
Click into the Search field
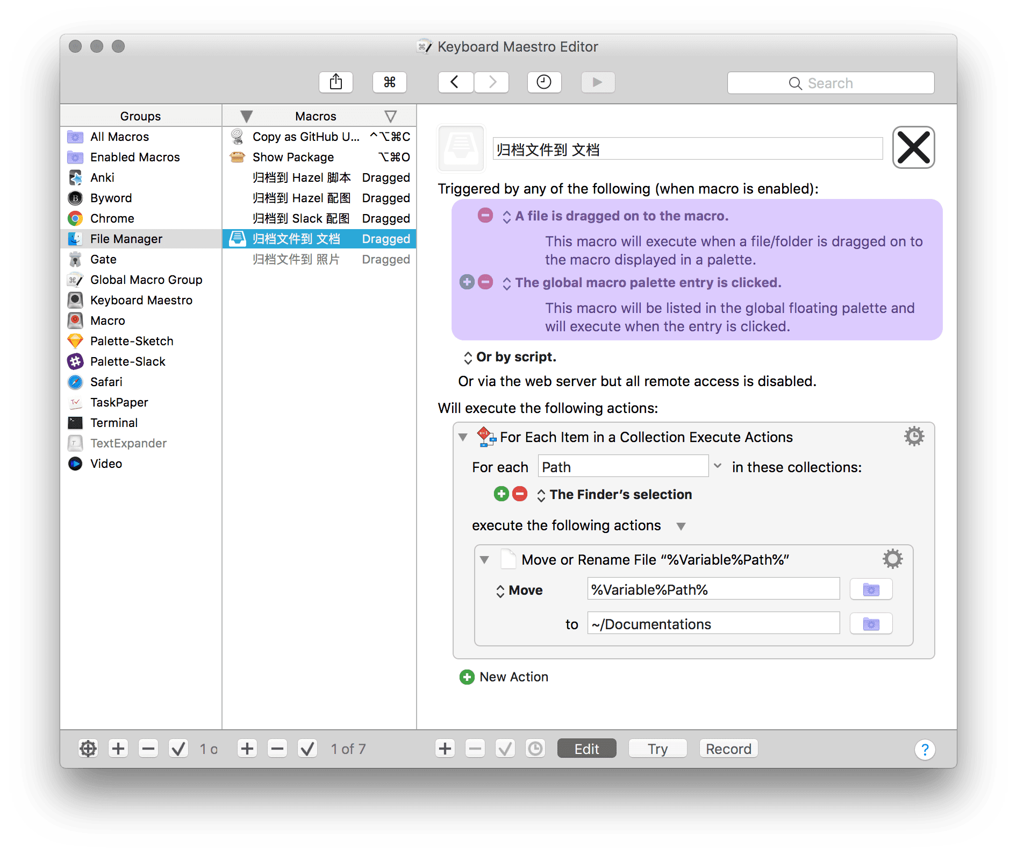[x=830, y=83]
